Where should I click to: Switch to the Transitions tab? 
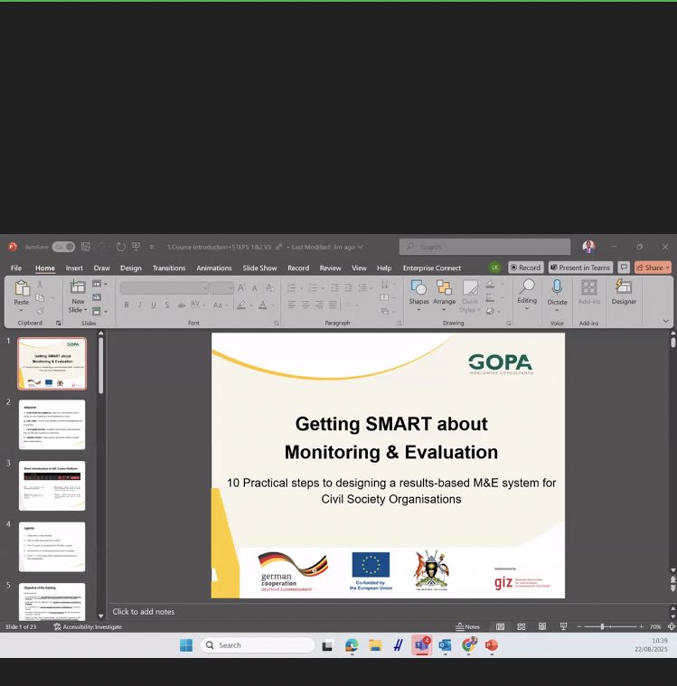(169, 268)
